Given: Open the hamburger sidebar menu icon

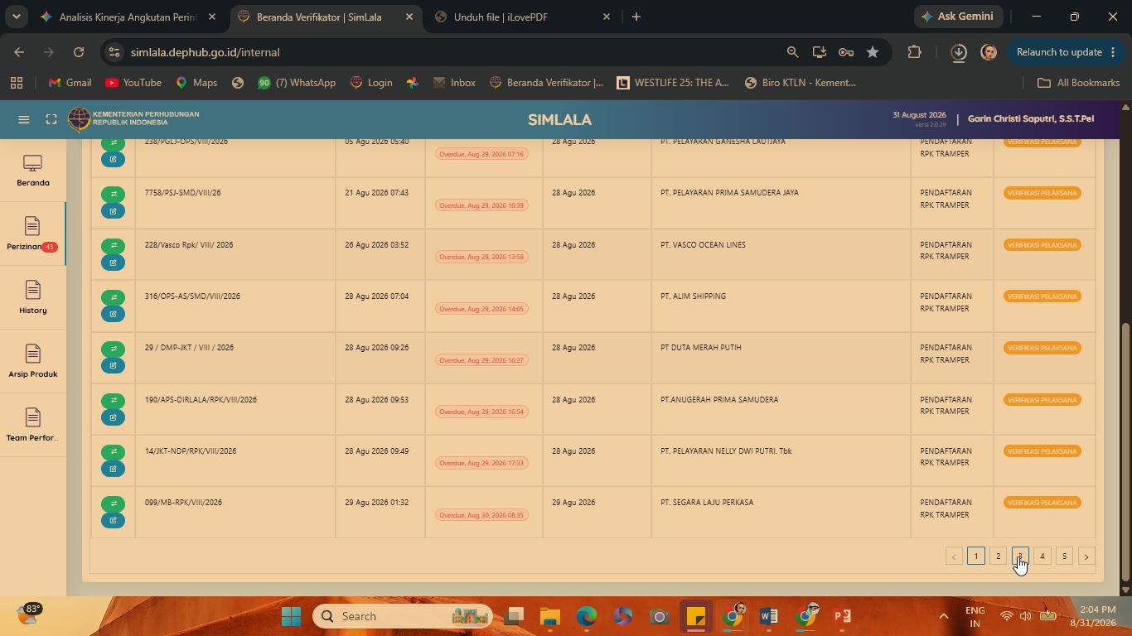Looking at the screenshot, I should (24, 119).
